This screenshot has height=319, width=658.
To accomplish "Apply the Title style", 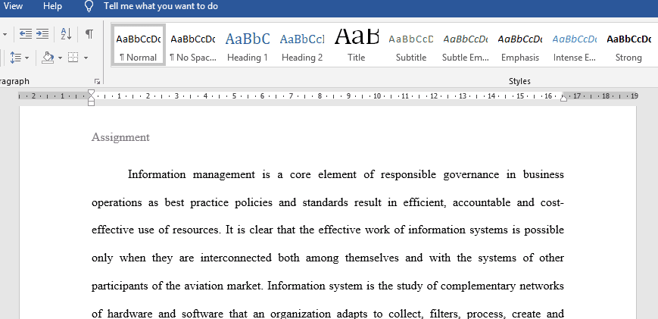I will pos(357,45).
